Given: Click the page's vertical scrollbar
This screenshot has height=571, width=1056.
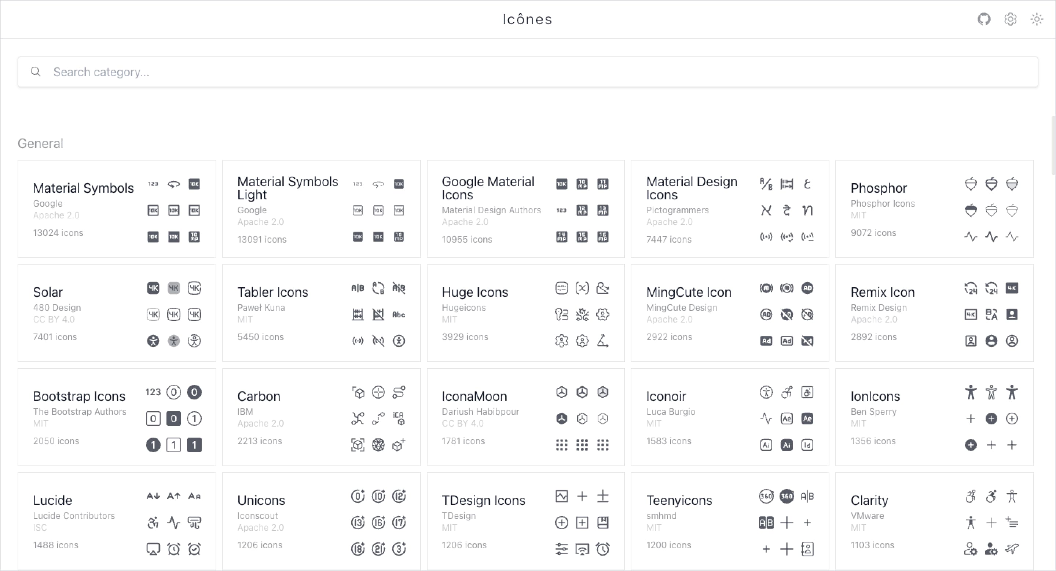Looking at the screenshot, I should click(1053, 145).
